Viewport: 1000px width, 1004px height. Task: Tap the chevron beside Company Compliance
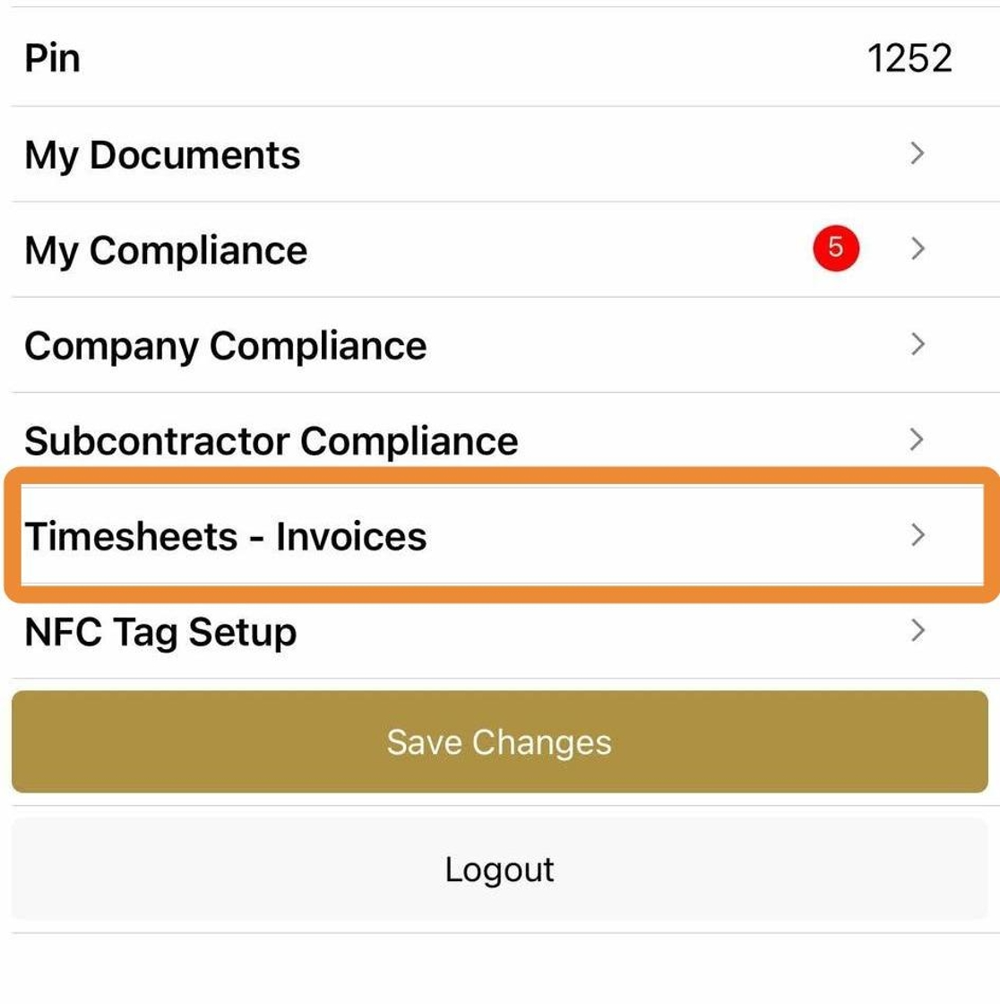pos(917,344)
